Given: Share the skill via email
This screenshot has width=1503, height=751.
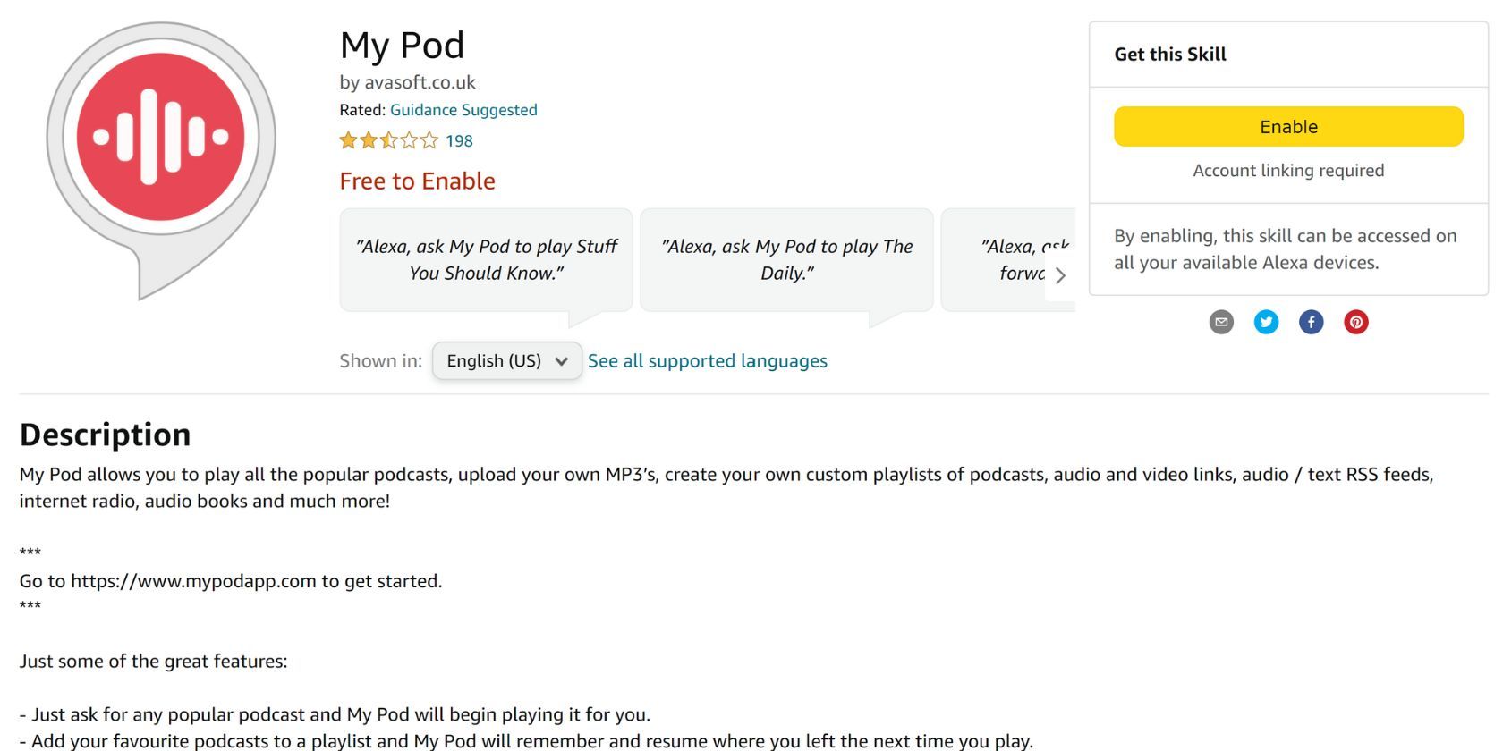Looking at the screenshot, I should (x=1221, y=322).
